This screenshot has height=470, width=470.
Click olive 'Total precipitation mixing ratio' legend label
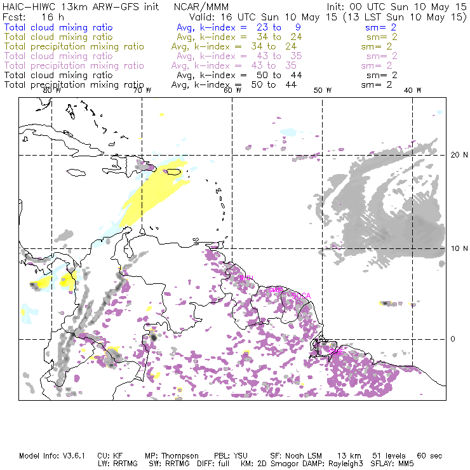(x=74, y=46)
